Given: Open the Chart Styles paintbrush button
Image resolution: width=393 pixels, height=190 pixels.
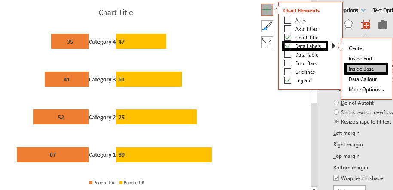Looking at the screenshot, I should coord(267,26).
